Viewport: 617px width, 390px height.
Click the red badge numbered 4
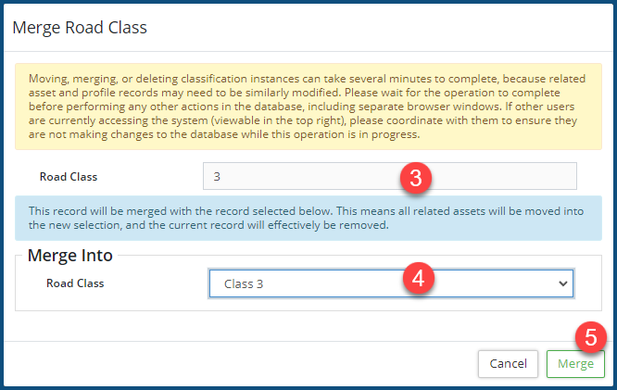coord(417,279)
